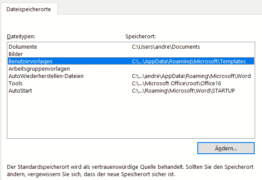Highlight the Tools file type
Image resolution: width=262 pixels, height=180 pixels.
(16, 83)
